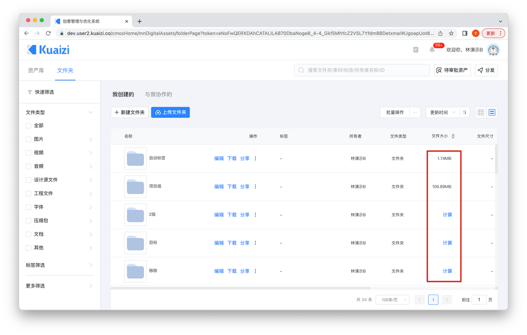527x335 pixels.
Task: Share the page via the address bar icon
Action: (x=440, y=33)
